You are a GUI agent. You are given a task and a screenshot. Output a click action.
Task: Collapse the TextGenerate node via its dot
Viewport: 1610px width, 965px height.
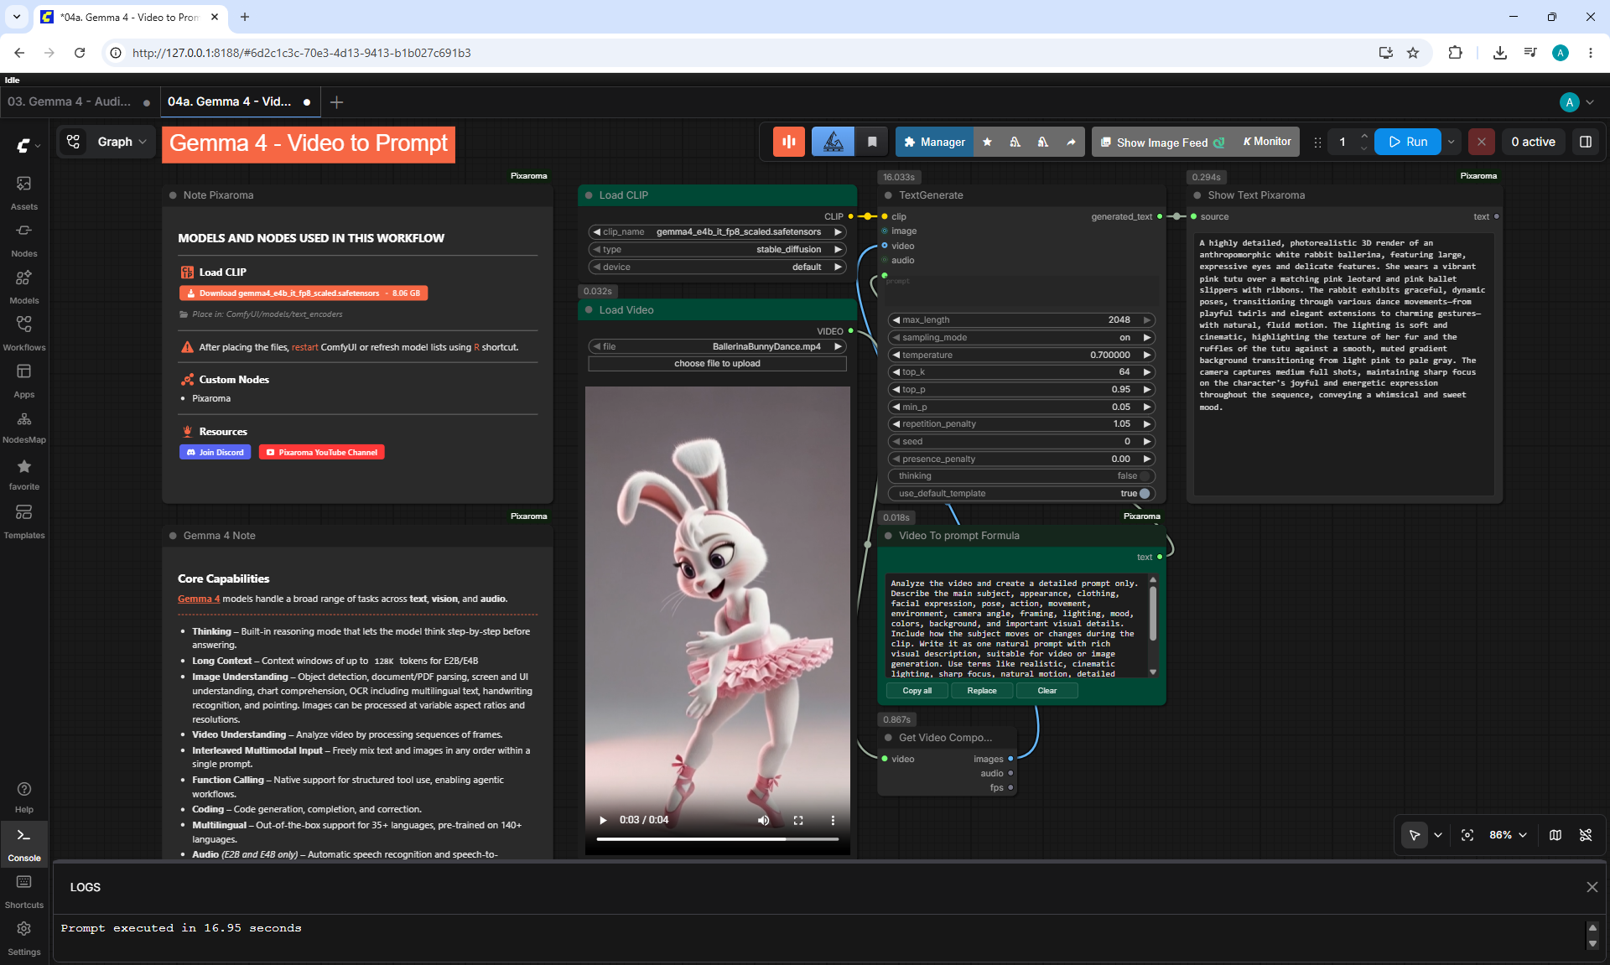[888, 195]
